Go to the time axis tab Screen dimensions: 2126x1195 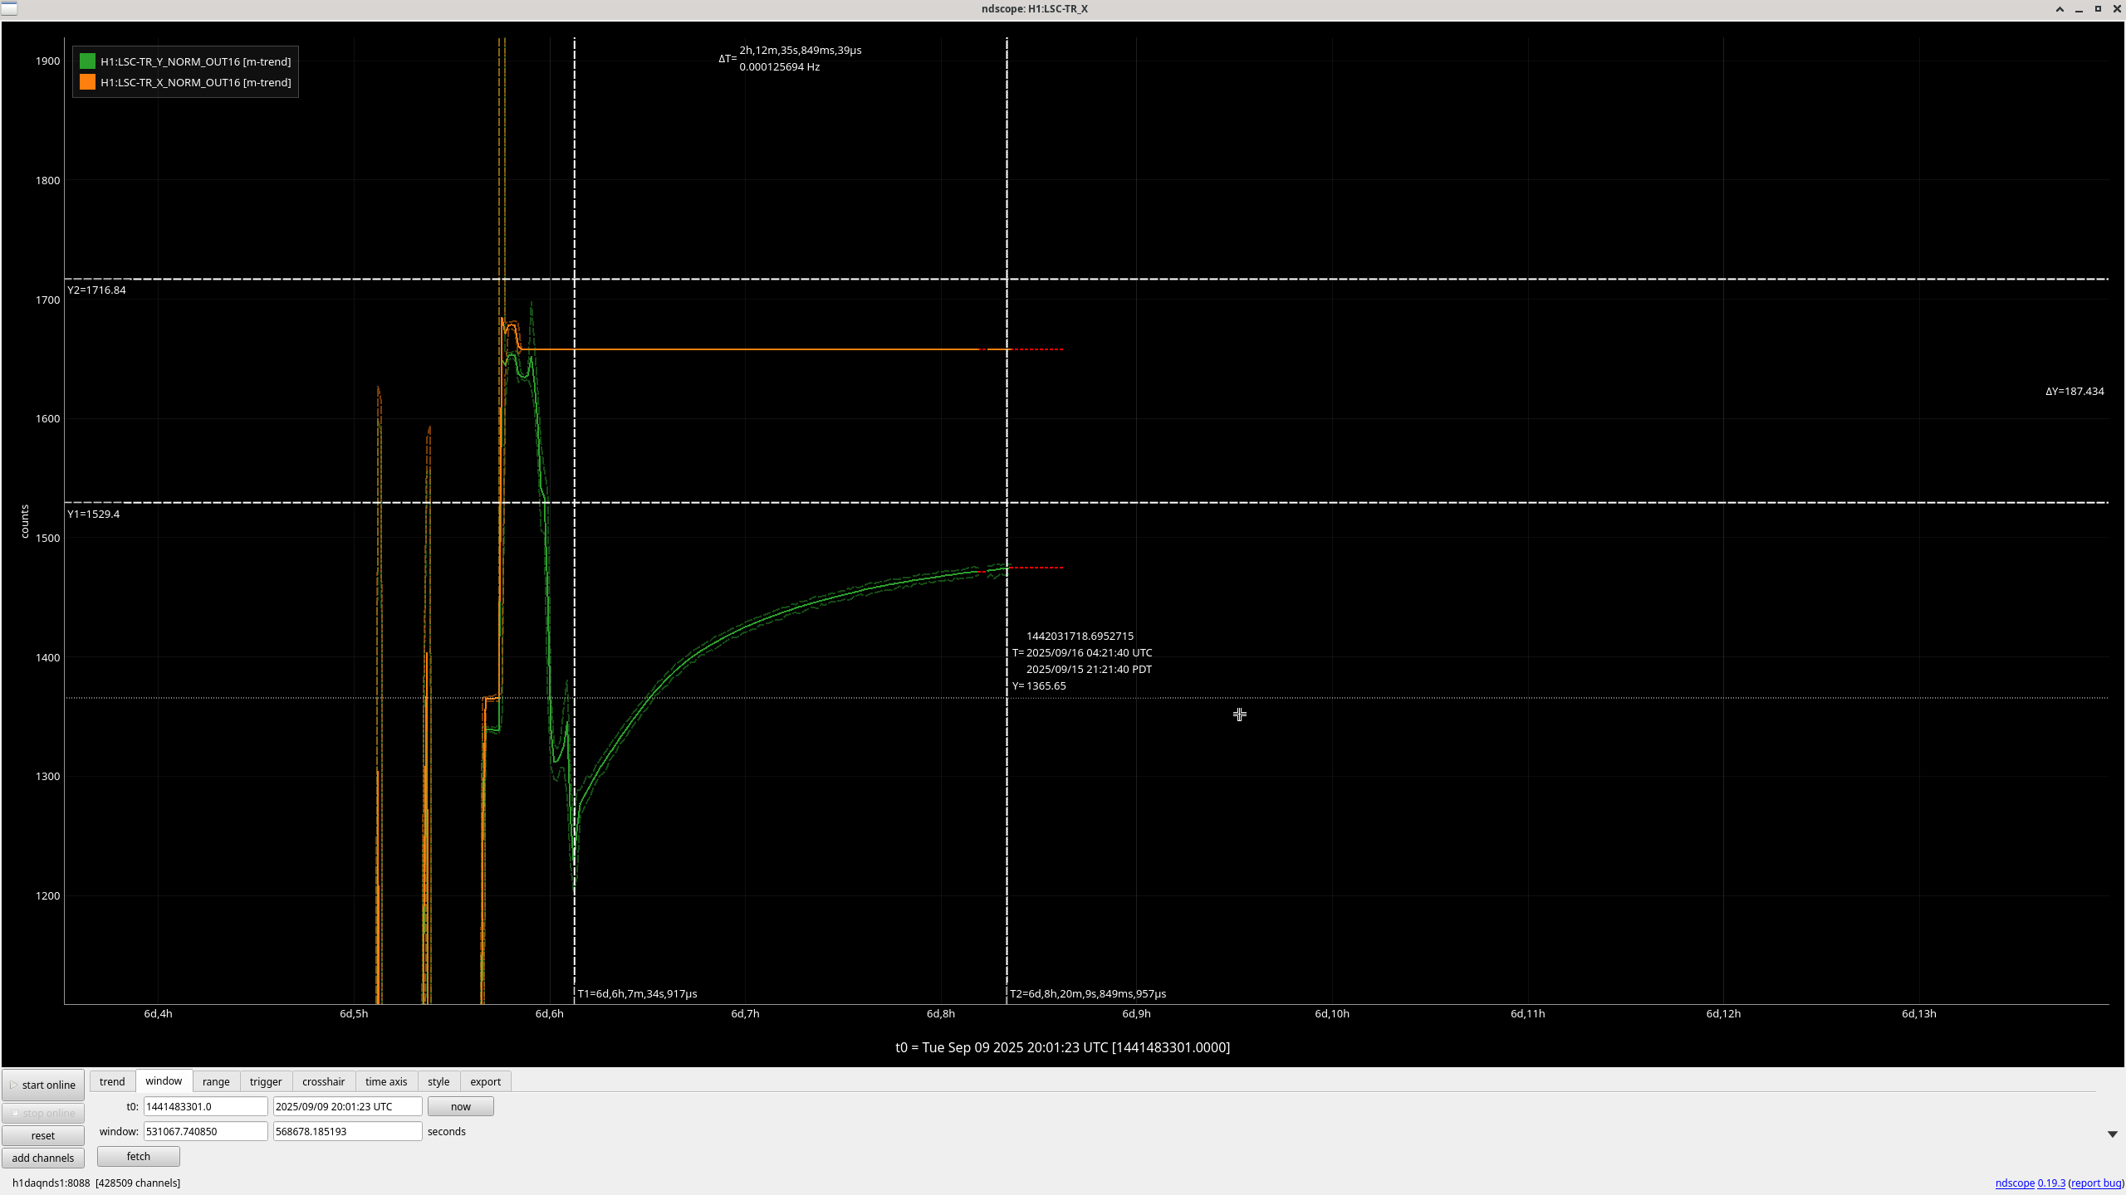(386, 1081)
